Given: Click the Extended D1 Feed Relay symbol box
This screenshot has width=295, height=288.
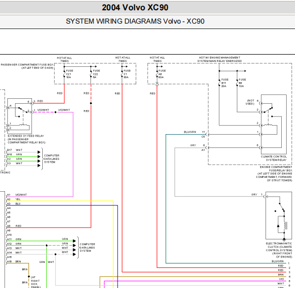Looking at the screenshot, I should 20,116.
